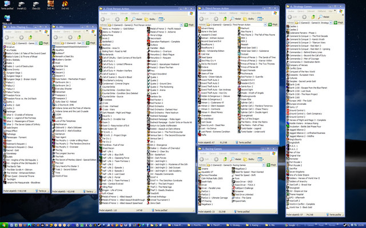Click Up folder icon in First Person Action window
366x228 pixels.
tap(126, 19)
